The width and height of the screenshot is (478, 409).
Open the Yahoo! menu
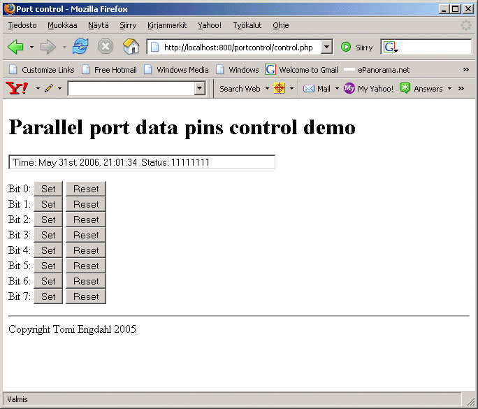pos(210,25)
